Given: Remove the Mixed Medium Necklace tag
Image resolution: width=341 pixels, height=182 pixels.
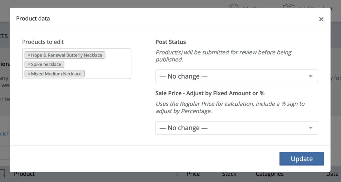Looking at the screenshot, I should (x=29, y=74).
